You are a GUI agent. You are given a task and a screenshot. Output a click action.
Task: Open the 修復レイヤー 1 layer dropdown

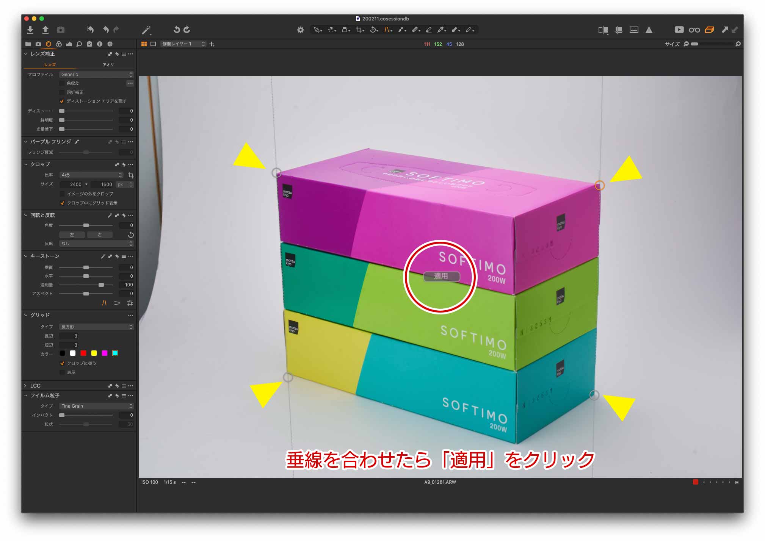click(183, 44)
